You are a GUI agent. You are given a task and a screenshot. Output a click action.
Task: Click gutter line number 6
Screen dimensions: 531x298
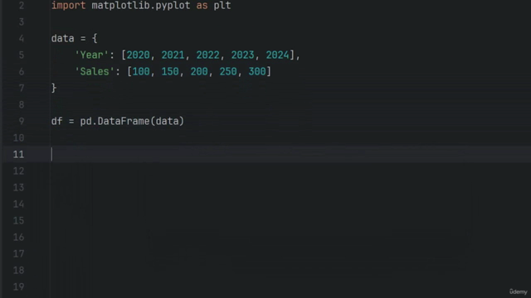pos(22,72)
